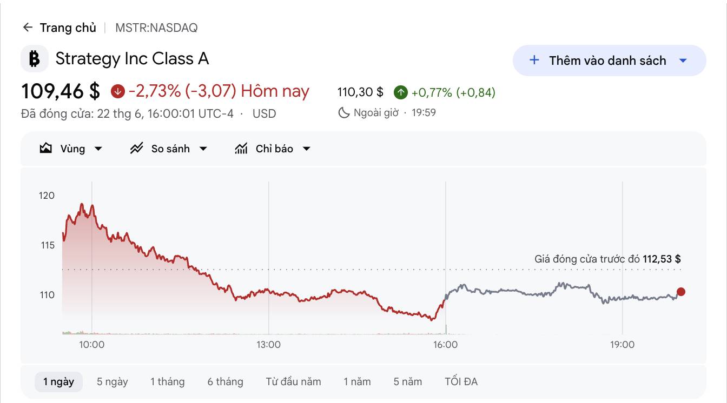
Task: Click the plus icon in Thêm vào danh sách
Action: click(x=534, y=60)
